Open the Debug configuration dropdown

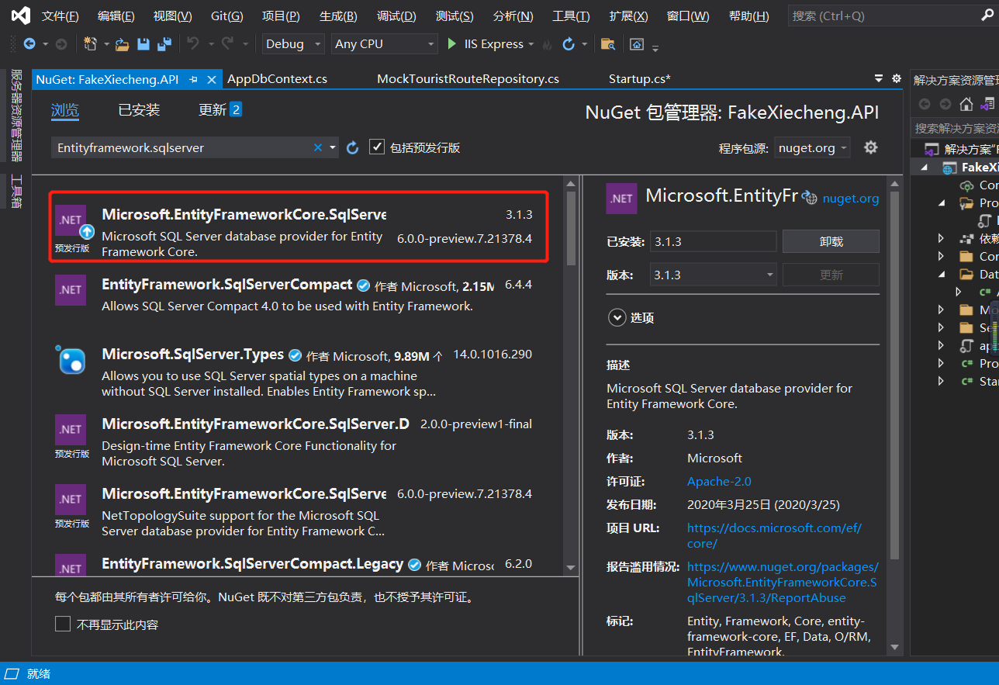(x=293, y=44)
